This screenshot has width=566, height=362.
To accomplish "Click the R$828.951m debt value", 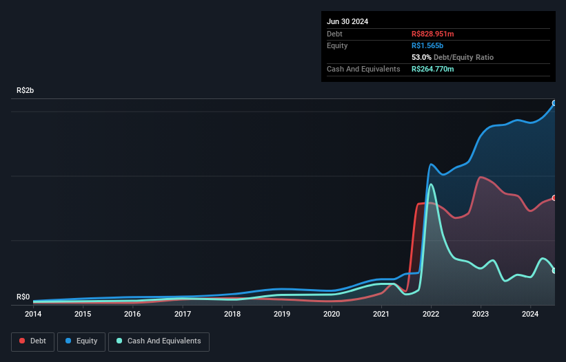I will (x=433, y=34).
